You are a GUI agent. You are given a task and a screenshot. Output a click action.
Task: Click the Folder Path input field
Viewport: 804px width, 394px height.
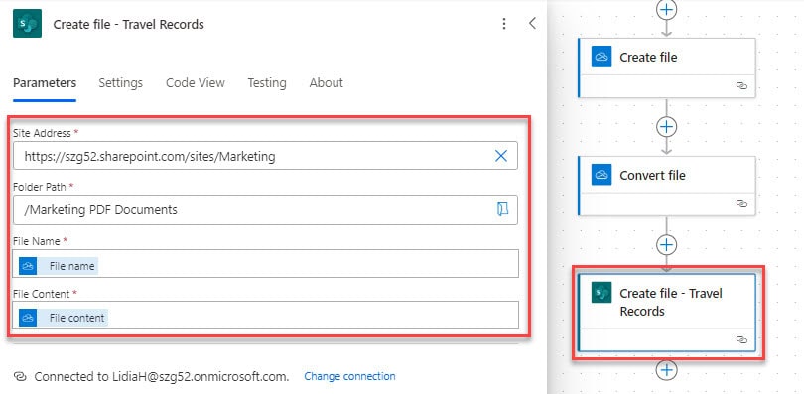pyautogui.click(x=265, y=209)
